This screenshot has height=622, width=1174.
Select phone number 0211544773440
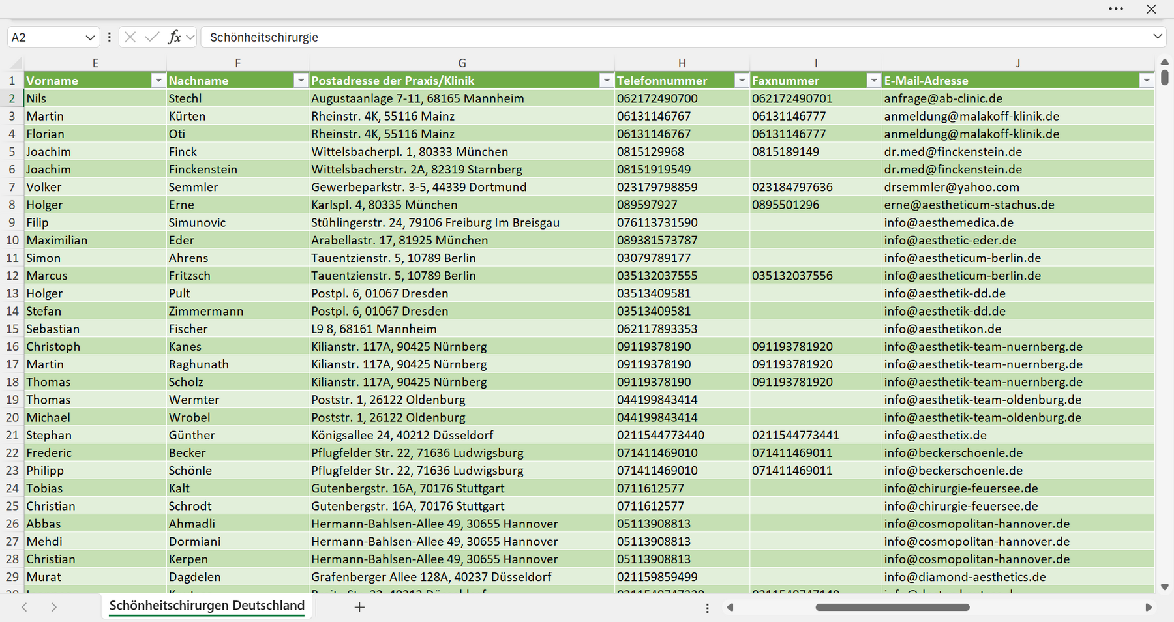(x=682, y=435)
